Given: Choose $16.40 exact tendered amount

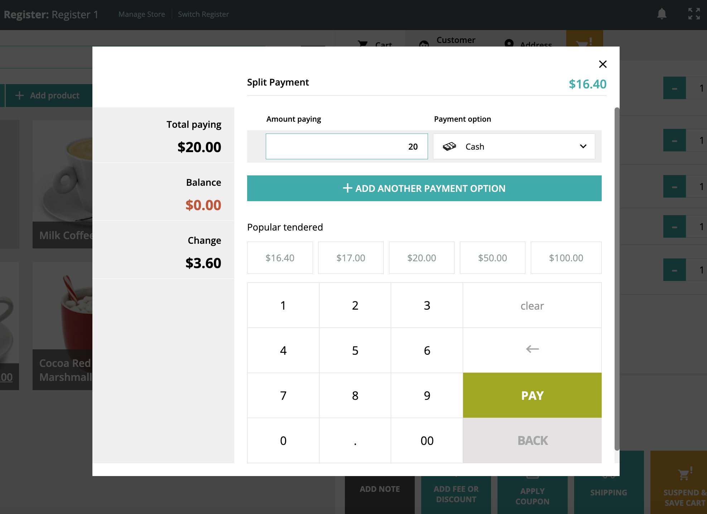Looking at the screenshot, I should (280, 258).
